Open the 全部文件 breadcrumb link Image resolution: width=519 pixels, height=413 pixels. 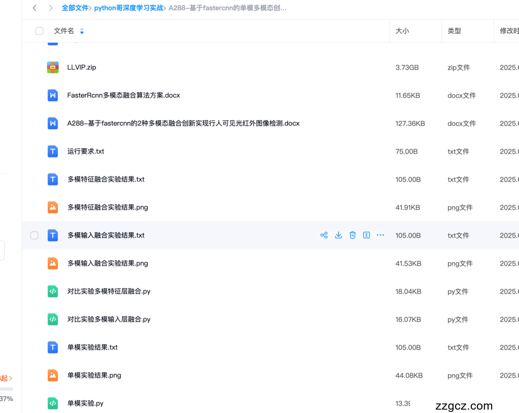point(76,7)
